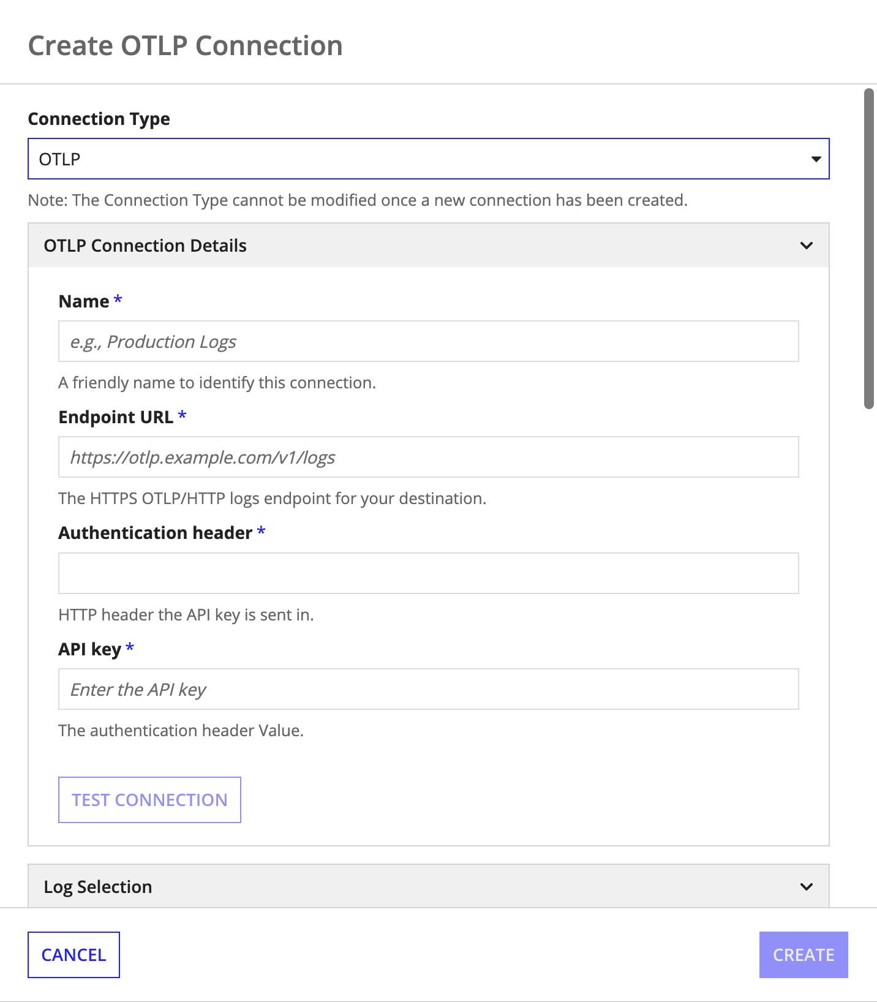This screenshot has height=1002, width=877.
Task: Click 'HTTP header the API key is sent in.'
Action: point(186,615)
